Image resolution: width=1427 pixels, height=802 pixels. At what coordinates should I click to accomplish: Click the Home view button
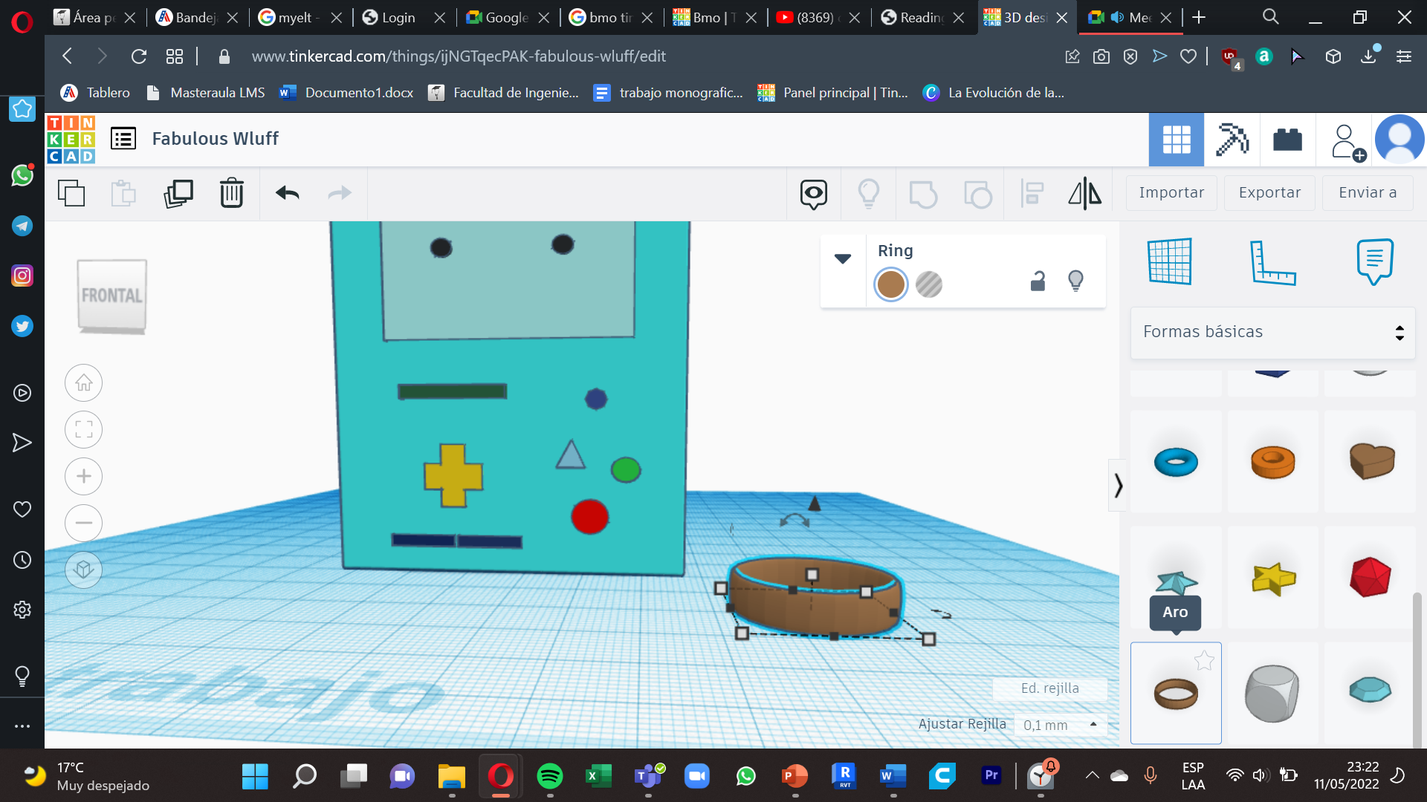point(84,383)
